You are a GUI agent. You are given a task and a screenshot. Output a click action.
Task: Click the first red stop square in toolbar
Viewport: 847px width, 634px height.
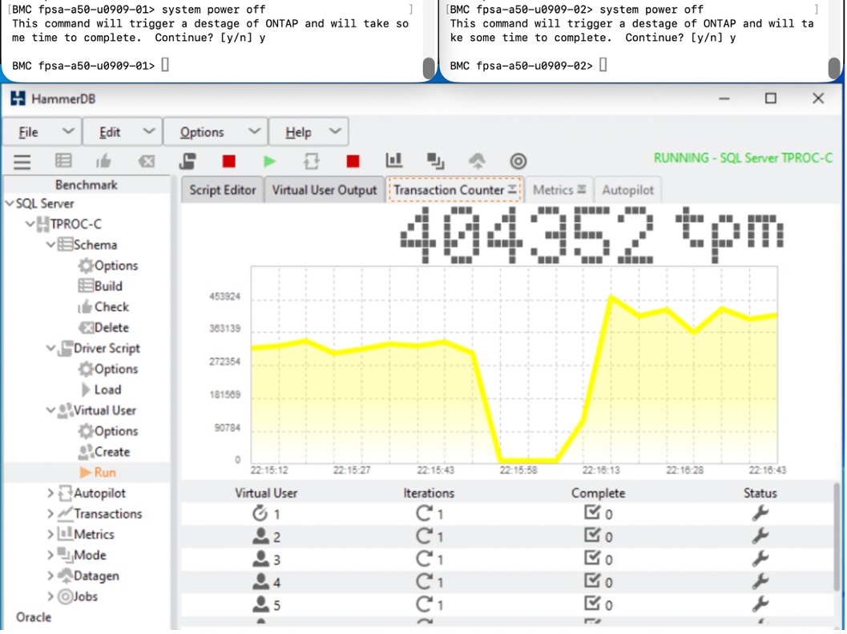pyautogui.click(x=228, y=161)
